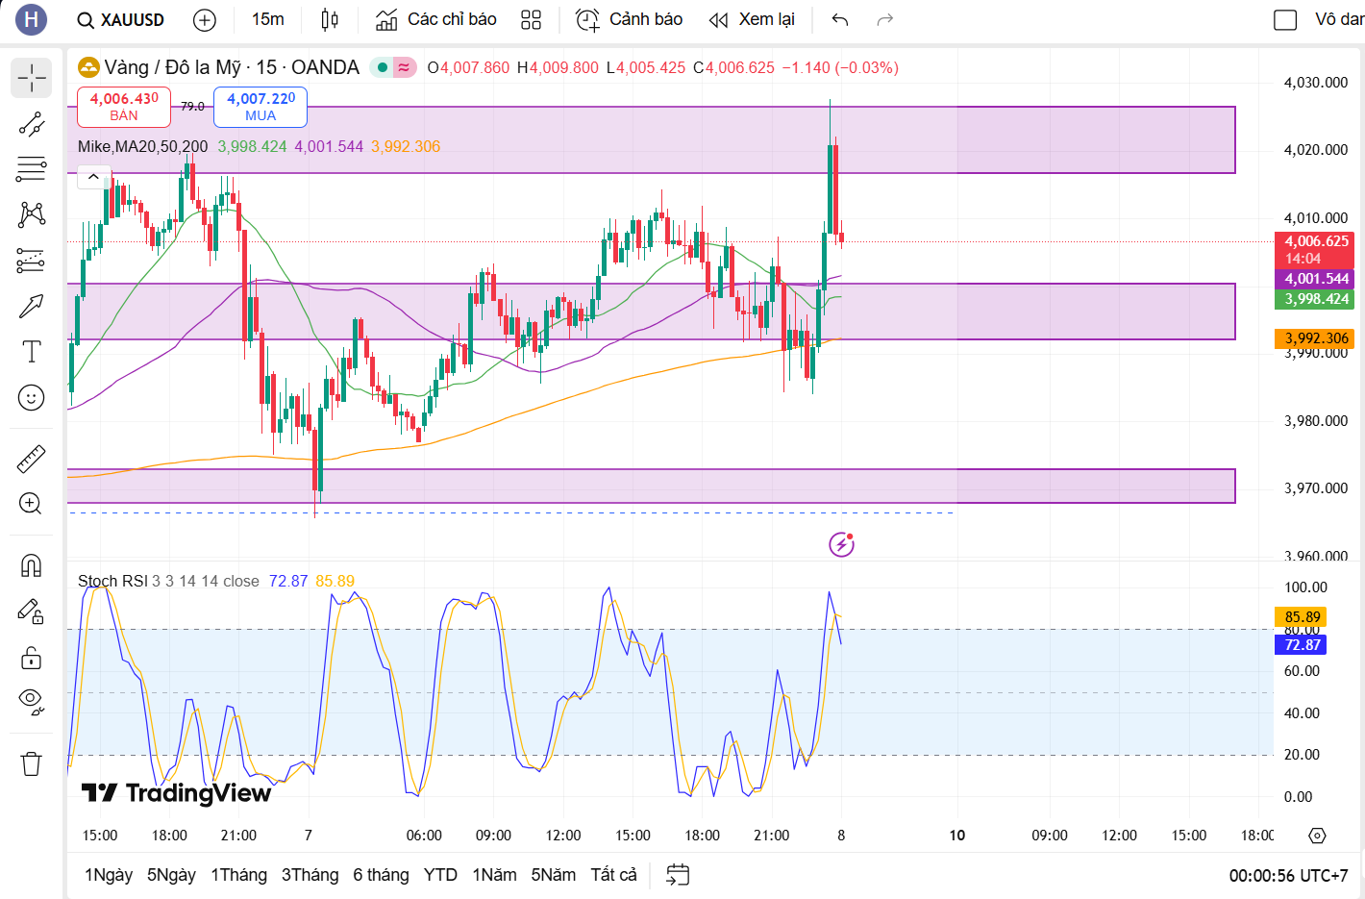This screenshot has height=899, width=1365.
Task: Open the emoji icons tool
Action: pos(31,397)
